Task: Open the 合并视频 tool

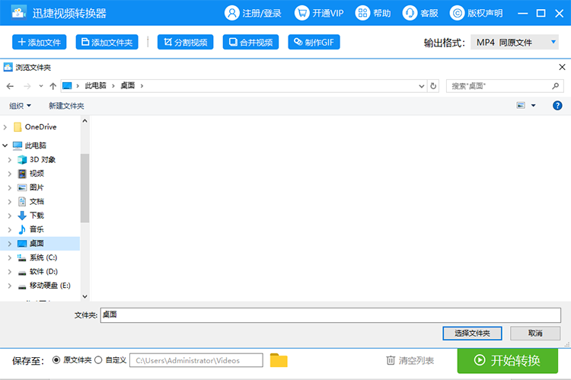Action: click(250, 42)
